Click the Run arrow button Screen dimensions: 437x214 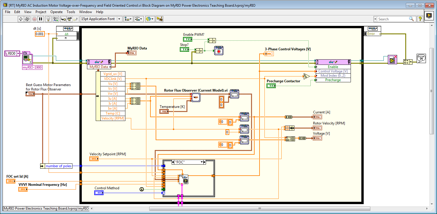click(20, 19)
